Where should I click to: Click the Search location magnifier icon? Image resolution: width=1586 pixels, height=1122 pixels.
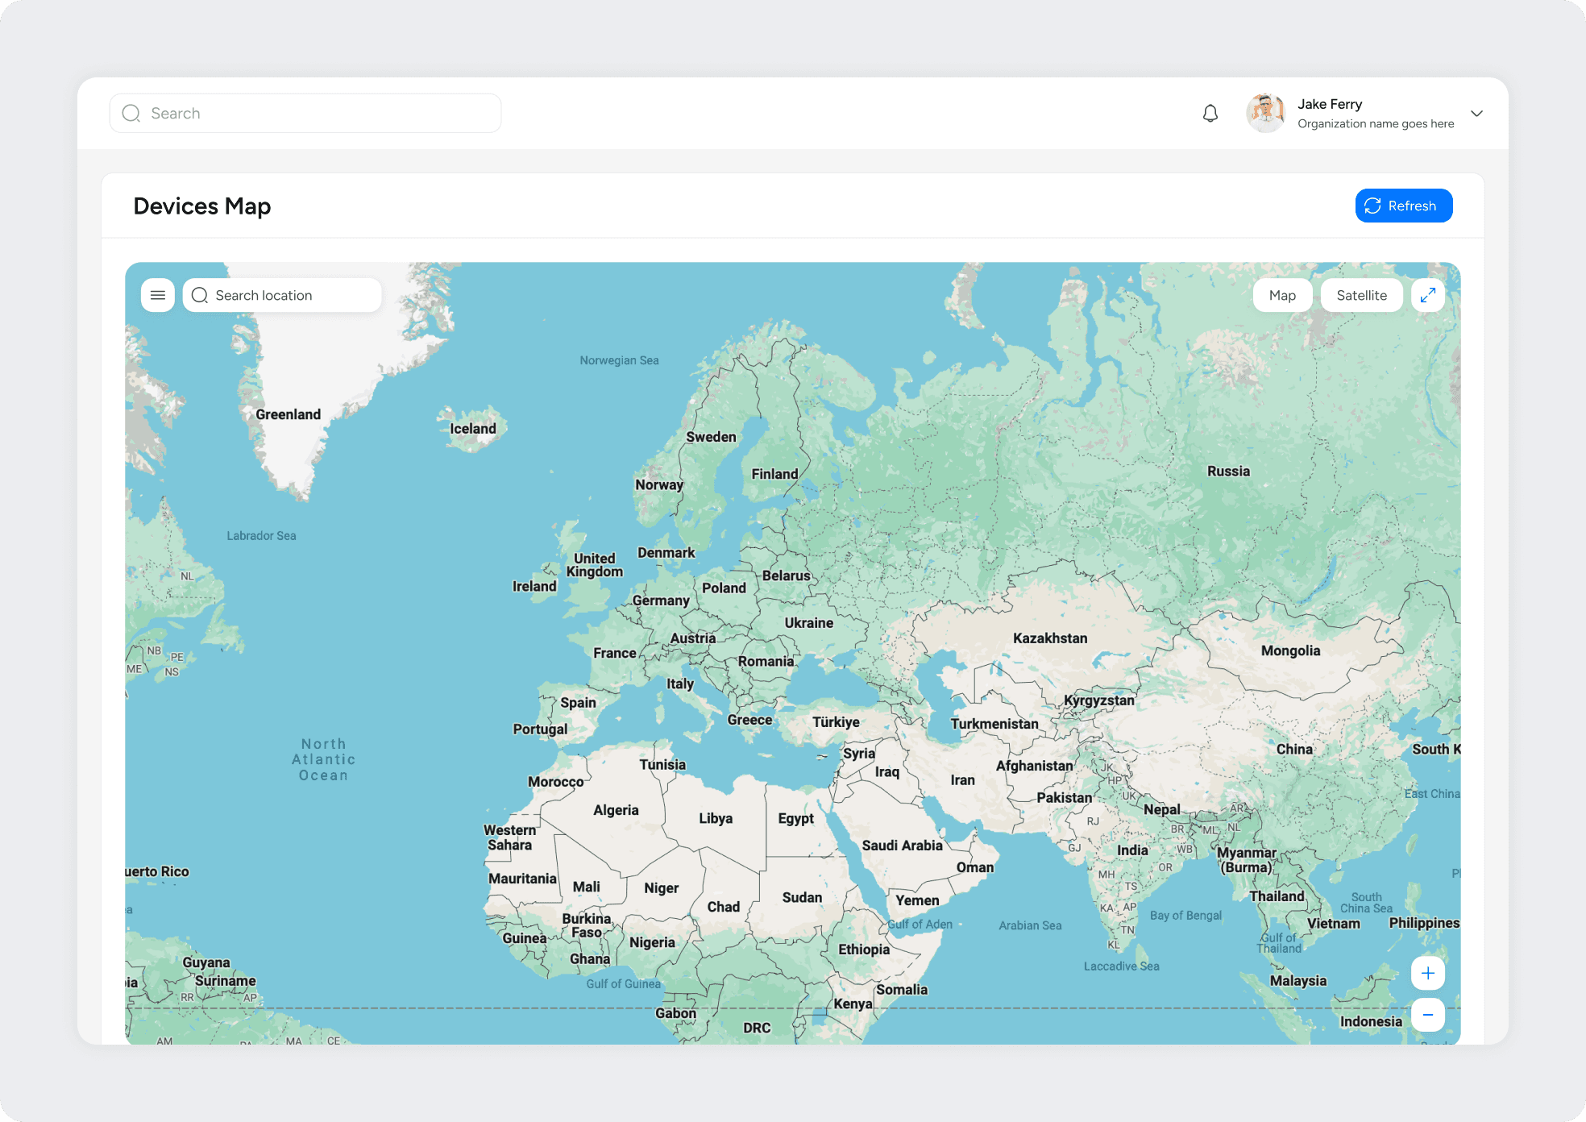(x=200, y=295)
